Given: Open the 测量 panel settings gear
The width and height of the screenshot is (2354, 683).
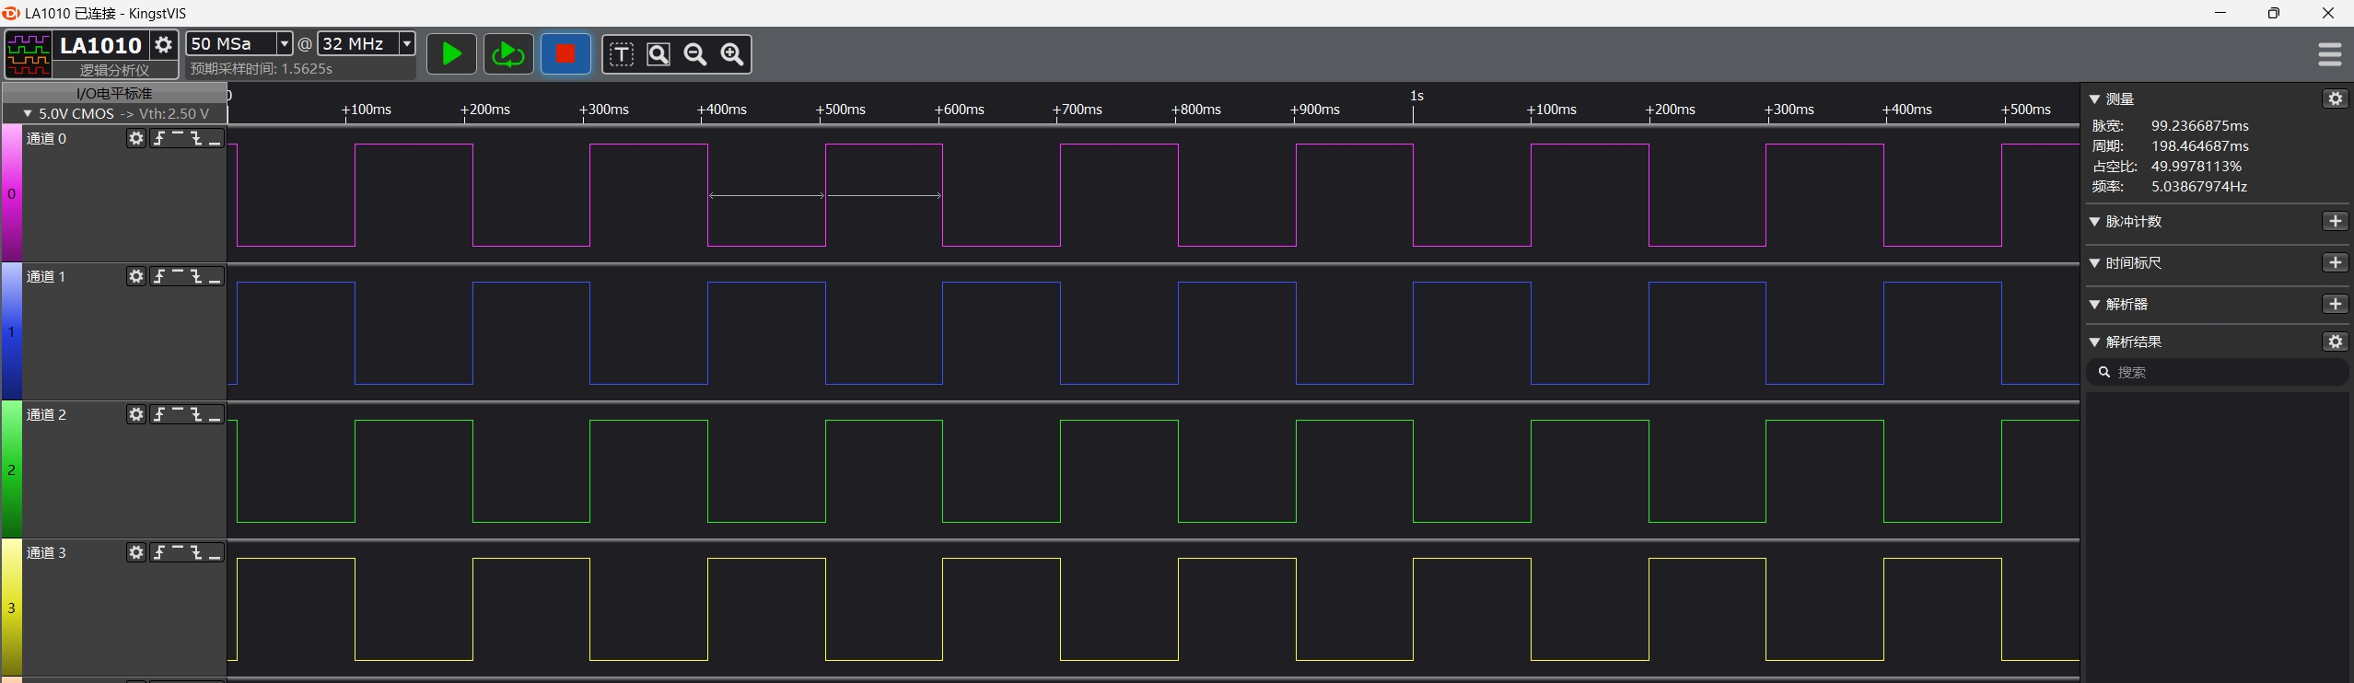Looking at the screenshot, I should coord(2335,98).
